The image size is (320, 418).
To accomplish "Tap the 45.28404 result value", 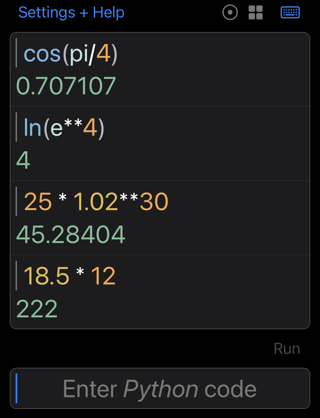I will click(71, 235).
